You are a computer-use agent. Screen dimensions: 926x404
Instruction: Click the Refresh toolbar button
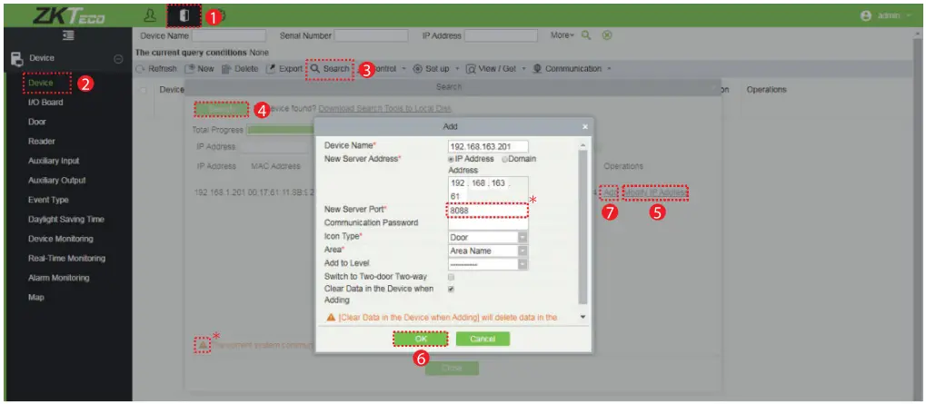click(156, 69)
